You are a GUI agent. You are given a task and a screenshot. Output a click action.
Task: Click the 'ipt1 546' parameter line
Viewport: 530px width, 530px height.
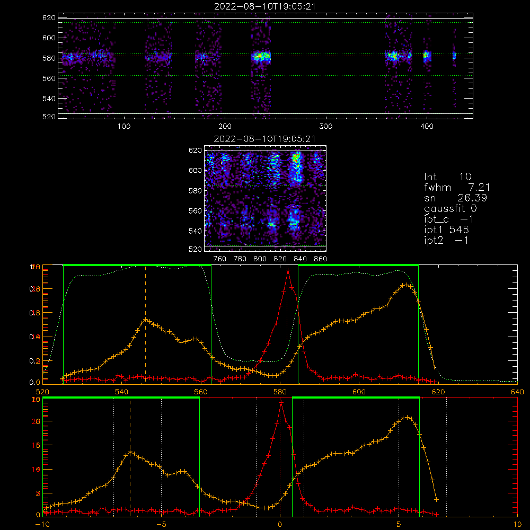[x=446, y=230]
